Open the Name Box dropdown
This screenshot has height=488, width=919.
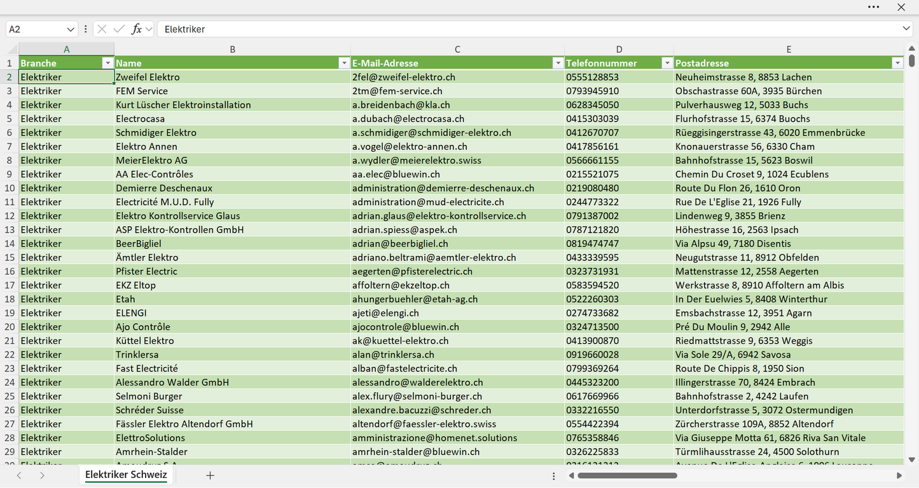70,29
